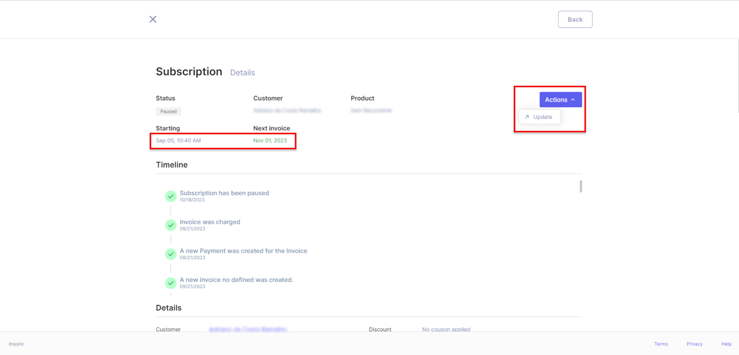This screenshot has height=355, width=739.
Task: Click check icon beside new Payment was created
Action: (171, 254)
